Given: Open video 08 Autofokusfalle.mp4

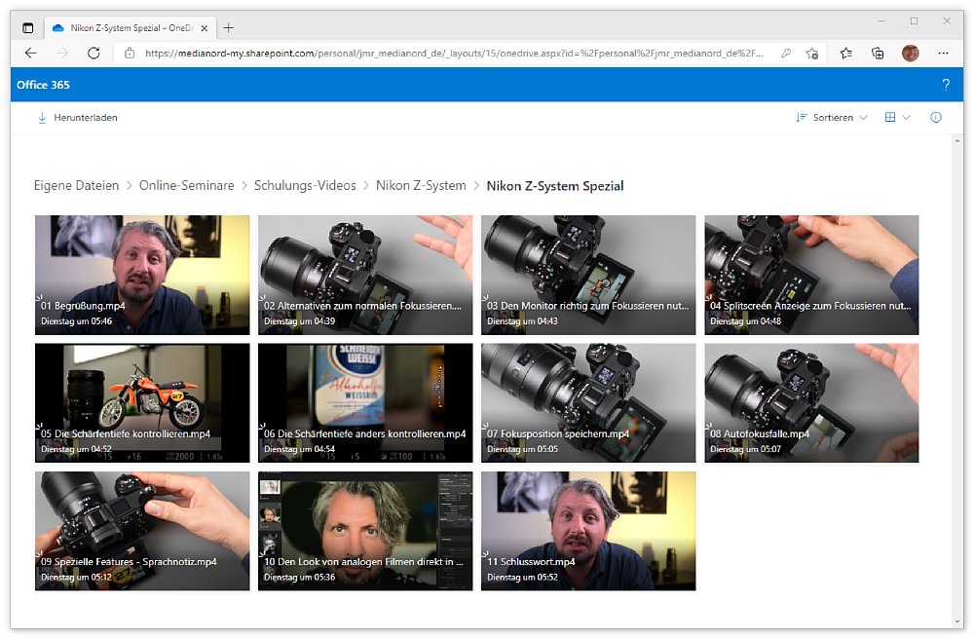Looking at the screenshot, I should (811, 403).
